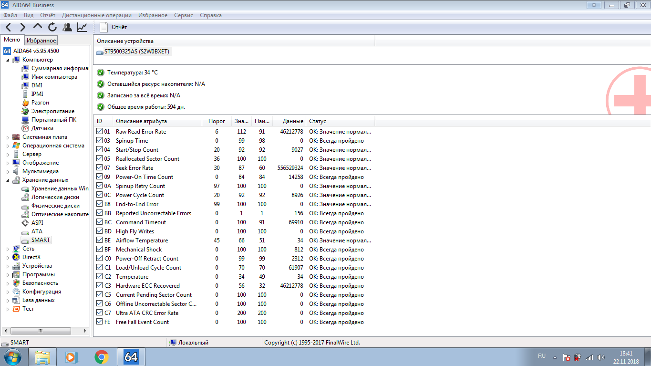651x366 pixels.
Task: Open the graph chart toolbar icon
Action: tap(82, 27)
